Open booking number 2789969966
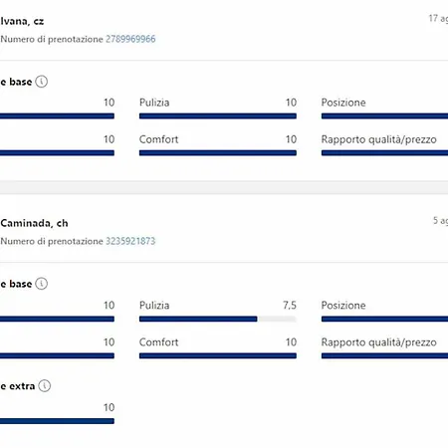The image size is (448, 448). (x=130, y=39)
